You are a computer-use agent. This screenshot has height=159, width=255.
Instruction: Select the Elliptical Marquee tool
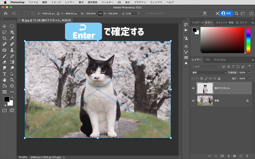pos(12,26)
